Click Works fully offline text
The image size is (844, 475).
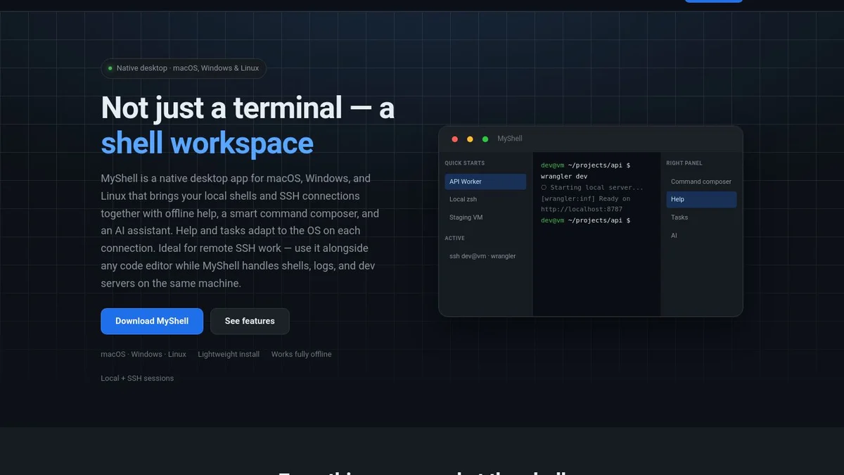301,354
